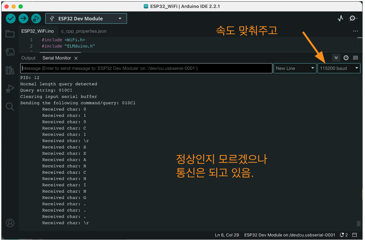
Task: Switch to the ESP32_WiFi.ino tab
Action: 37,31
